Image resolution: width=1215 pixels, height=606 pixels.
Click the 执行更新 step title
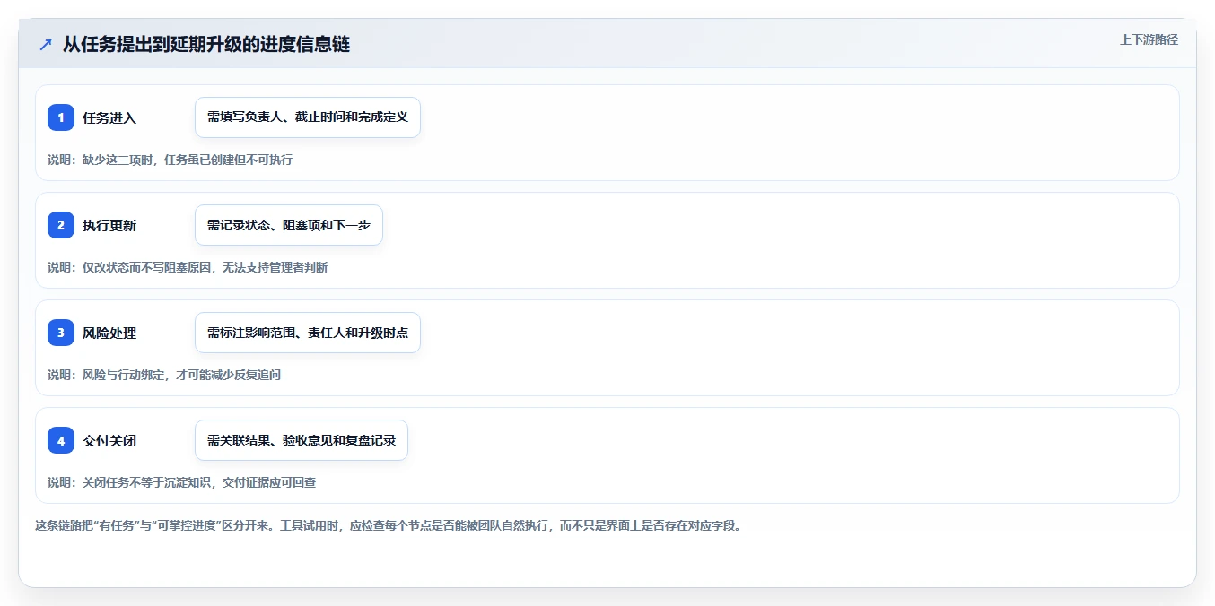[x=109, y=225]
